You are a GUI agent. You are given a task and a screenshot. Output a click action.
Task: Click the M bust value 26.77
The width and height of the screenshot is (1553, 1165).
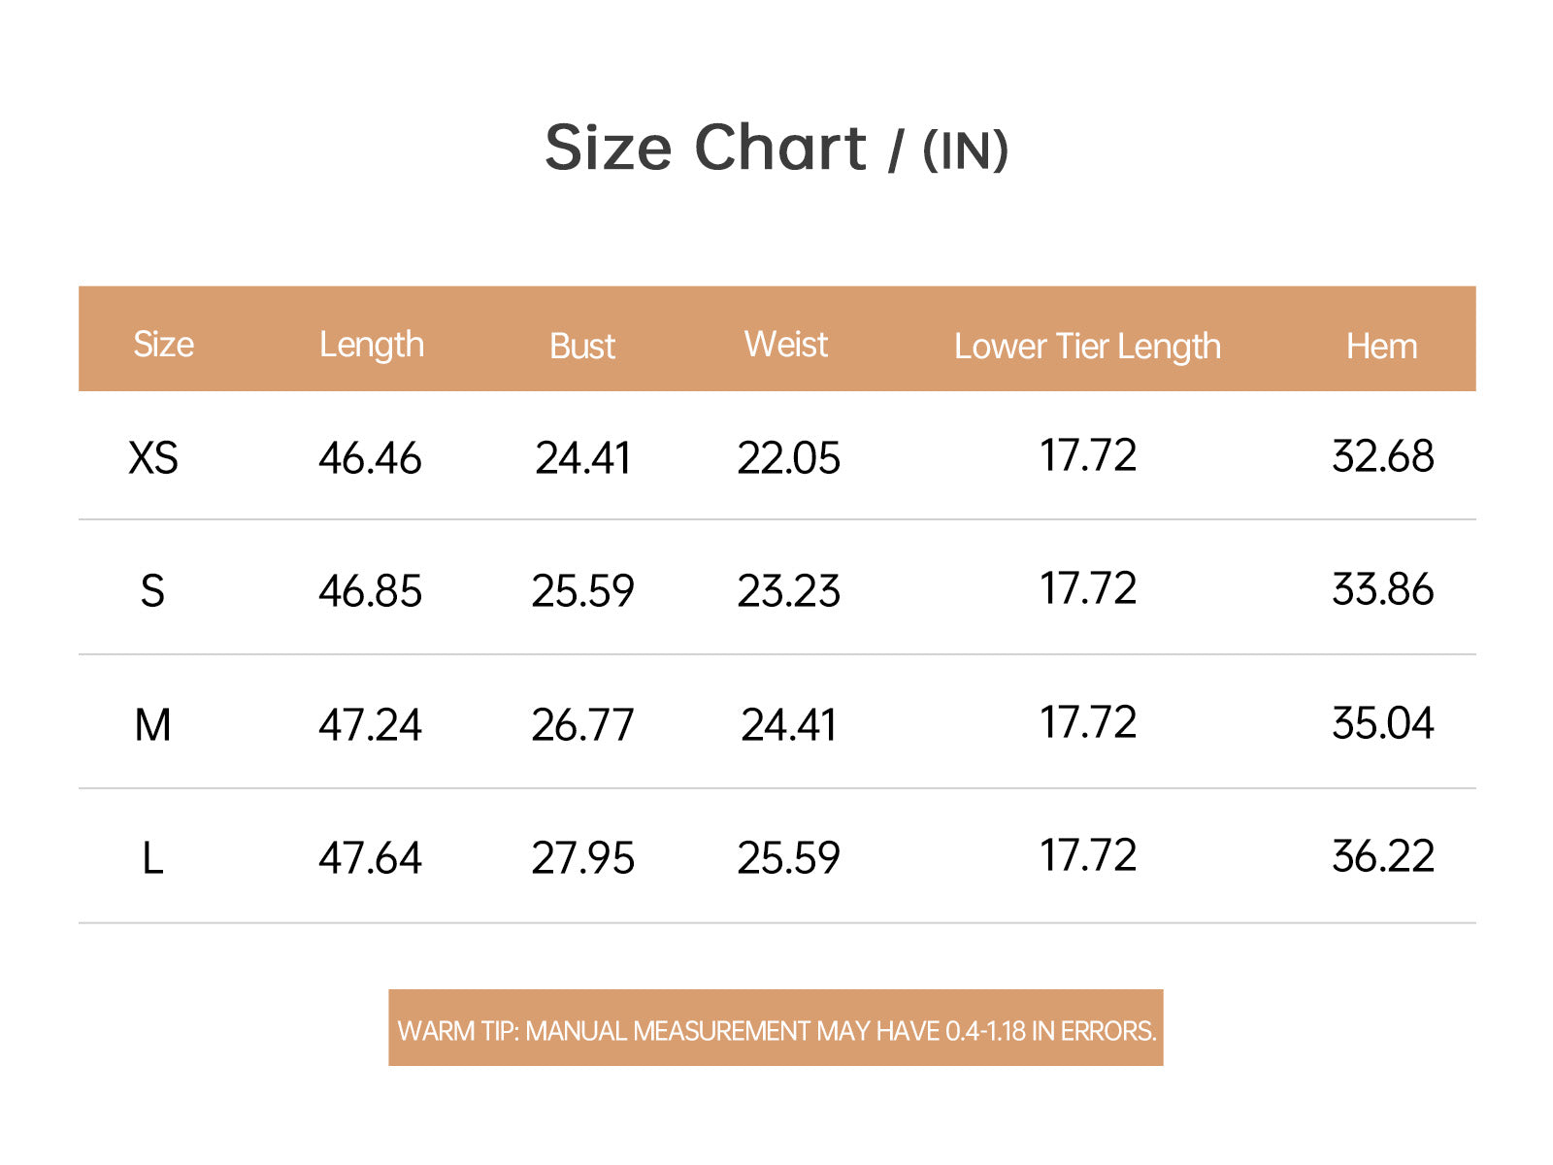coord(582,725)
